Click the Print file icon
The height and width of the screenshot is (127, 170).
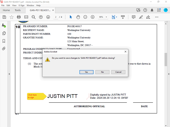click(x=19, y=17)
